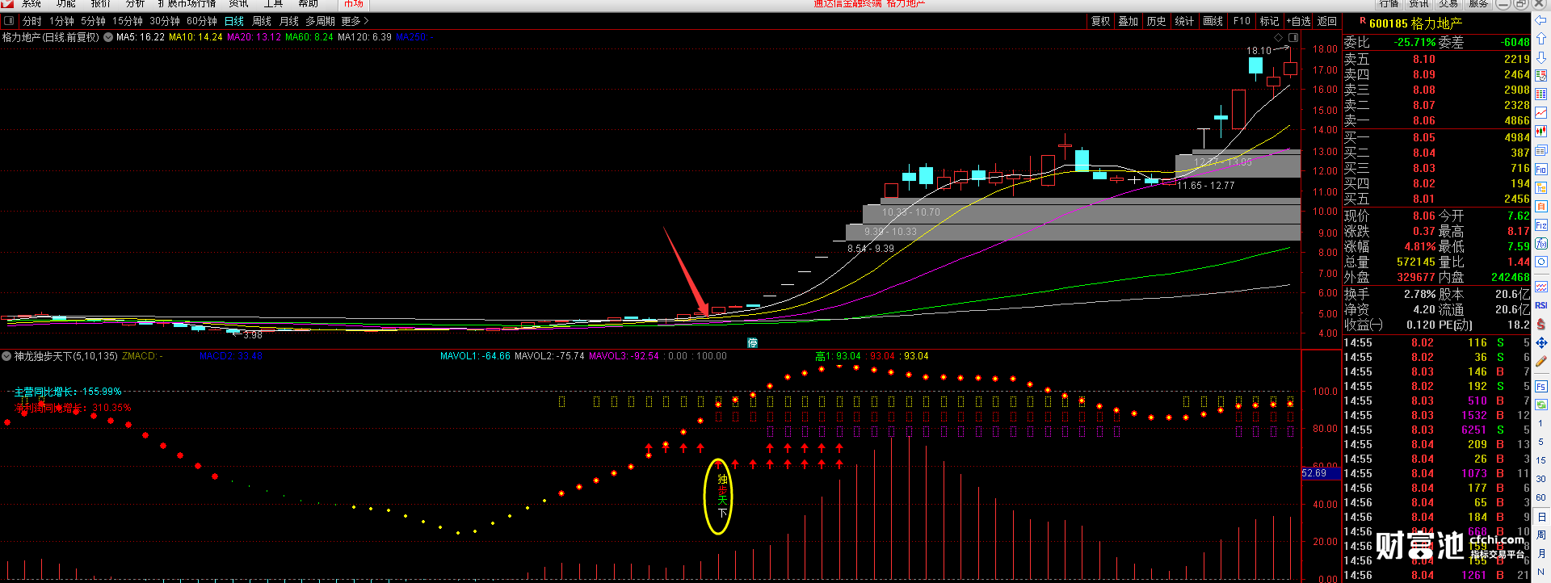The width and height of the screenshot is (1551, 583).
Task: Open indicator dropdown beside 神龙独步天下
Action: [6, 356]
